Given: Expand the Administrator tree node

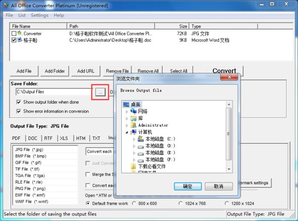Looking at the screenshot, I should tap(127, 125).
